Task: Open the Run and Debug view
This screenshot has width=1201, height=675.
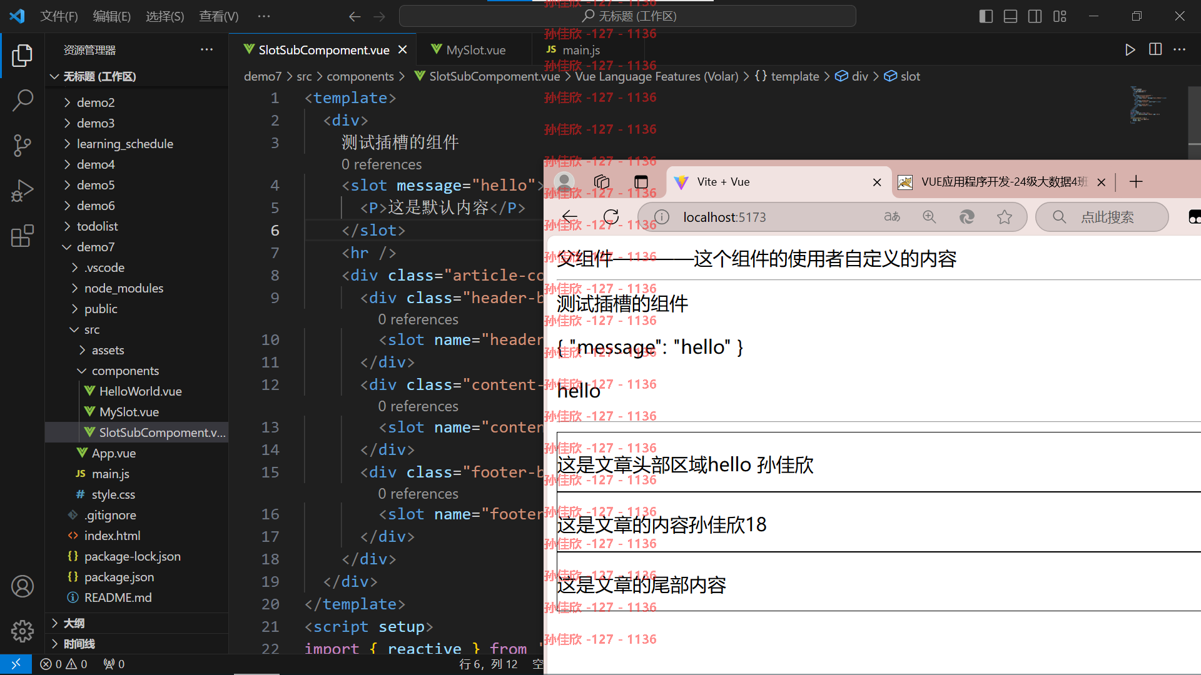Action: [x=23, y=191]
